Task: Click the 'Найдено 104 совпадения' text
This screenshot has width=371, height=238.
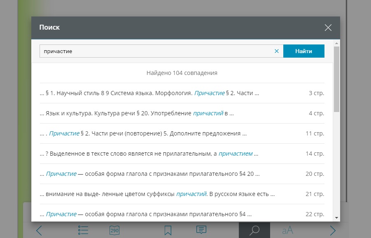Action: (x=182, y=73)
